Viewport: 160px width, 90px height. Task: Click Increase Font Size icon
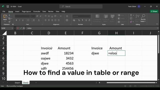(x=37, y=16)
